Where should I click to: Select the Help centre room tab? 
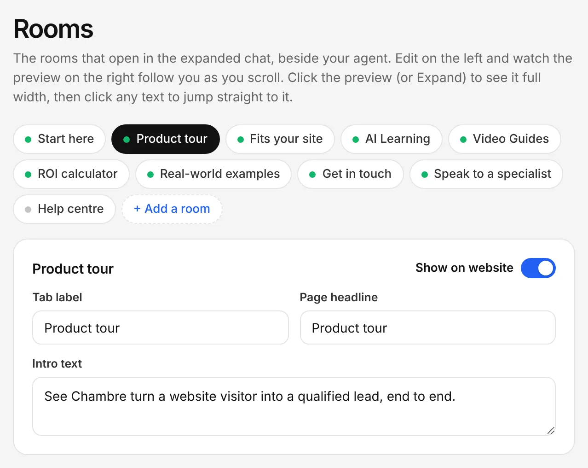64,209
